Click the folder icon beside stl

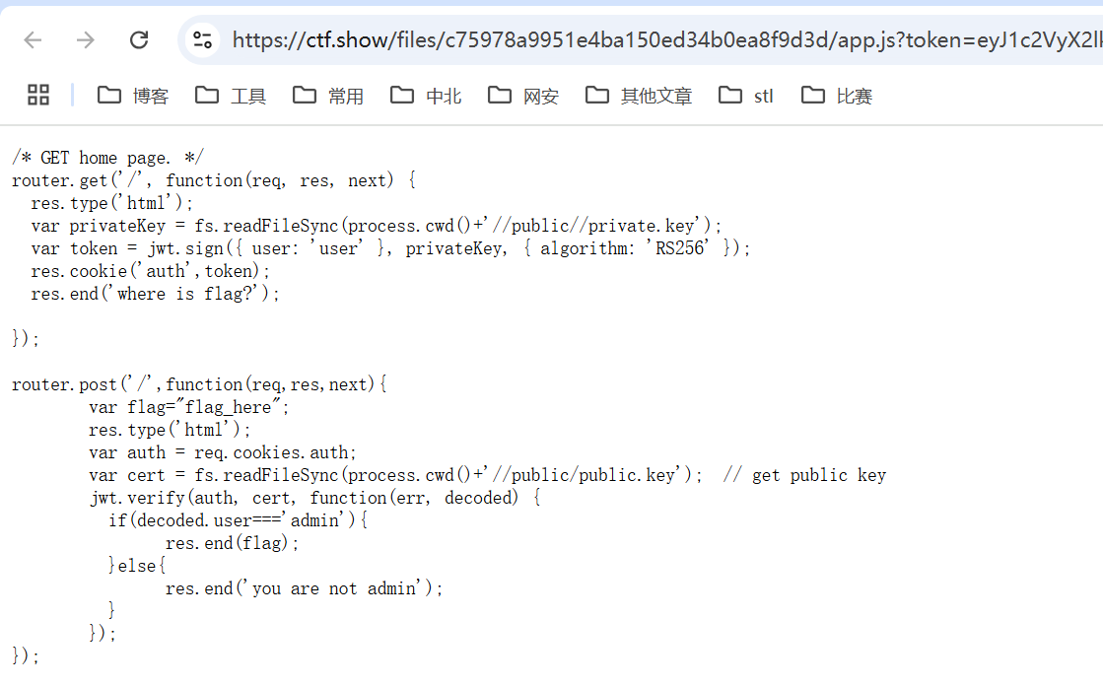coord(730,95)
